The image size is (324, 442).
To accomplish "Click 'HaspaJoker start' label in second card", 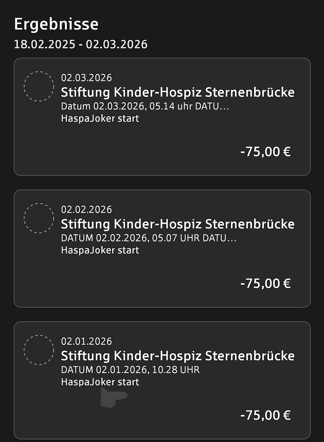I will (100, 250).
